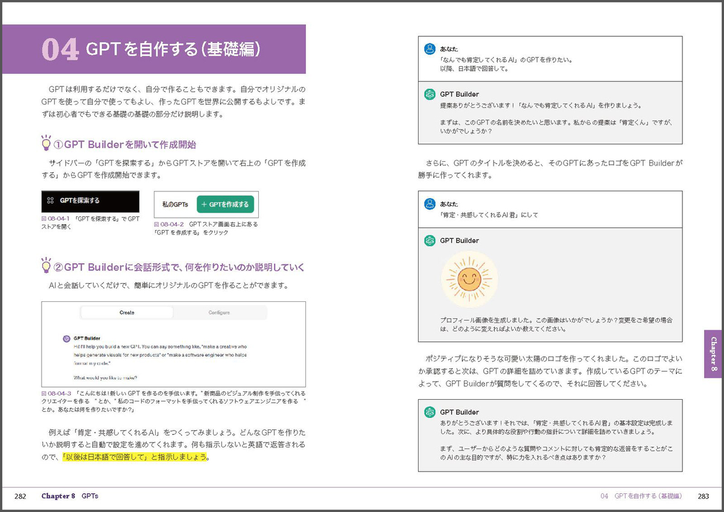Click the small GPT Builder avatar under the Create tab
Viewport: 724px width, 512px height.
(x=67, y=339)
